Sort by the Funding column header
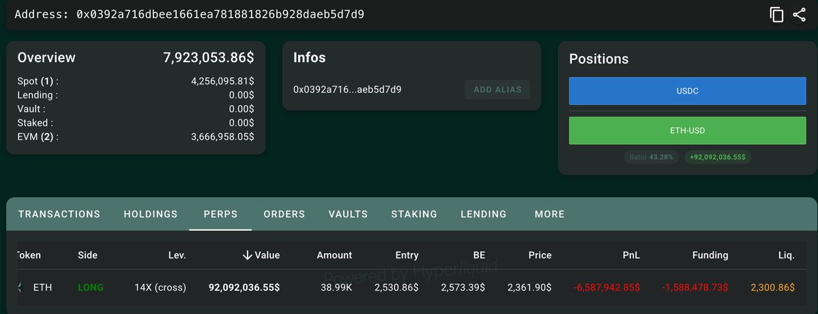Viewport: 818px width, 314px height. [710, 255]
